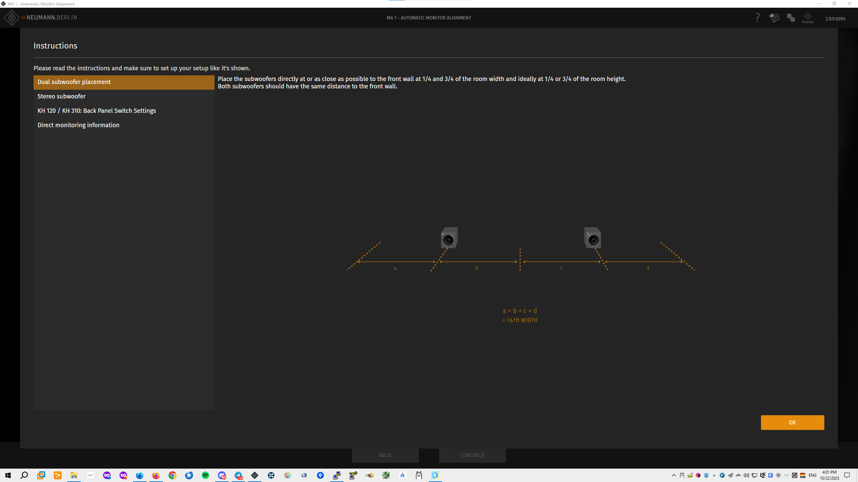The image size is (858, 482).
Task: Open Spotify from the taskbar
Action: (205, 475)
